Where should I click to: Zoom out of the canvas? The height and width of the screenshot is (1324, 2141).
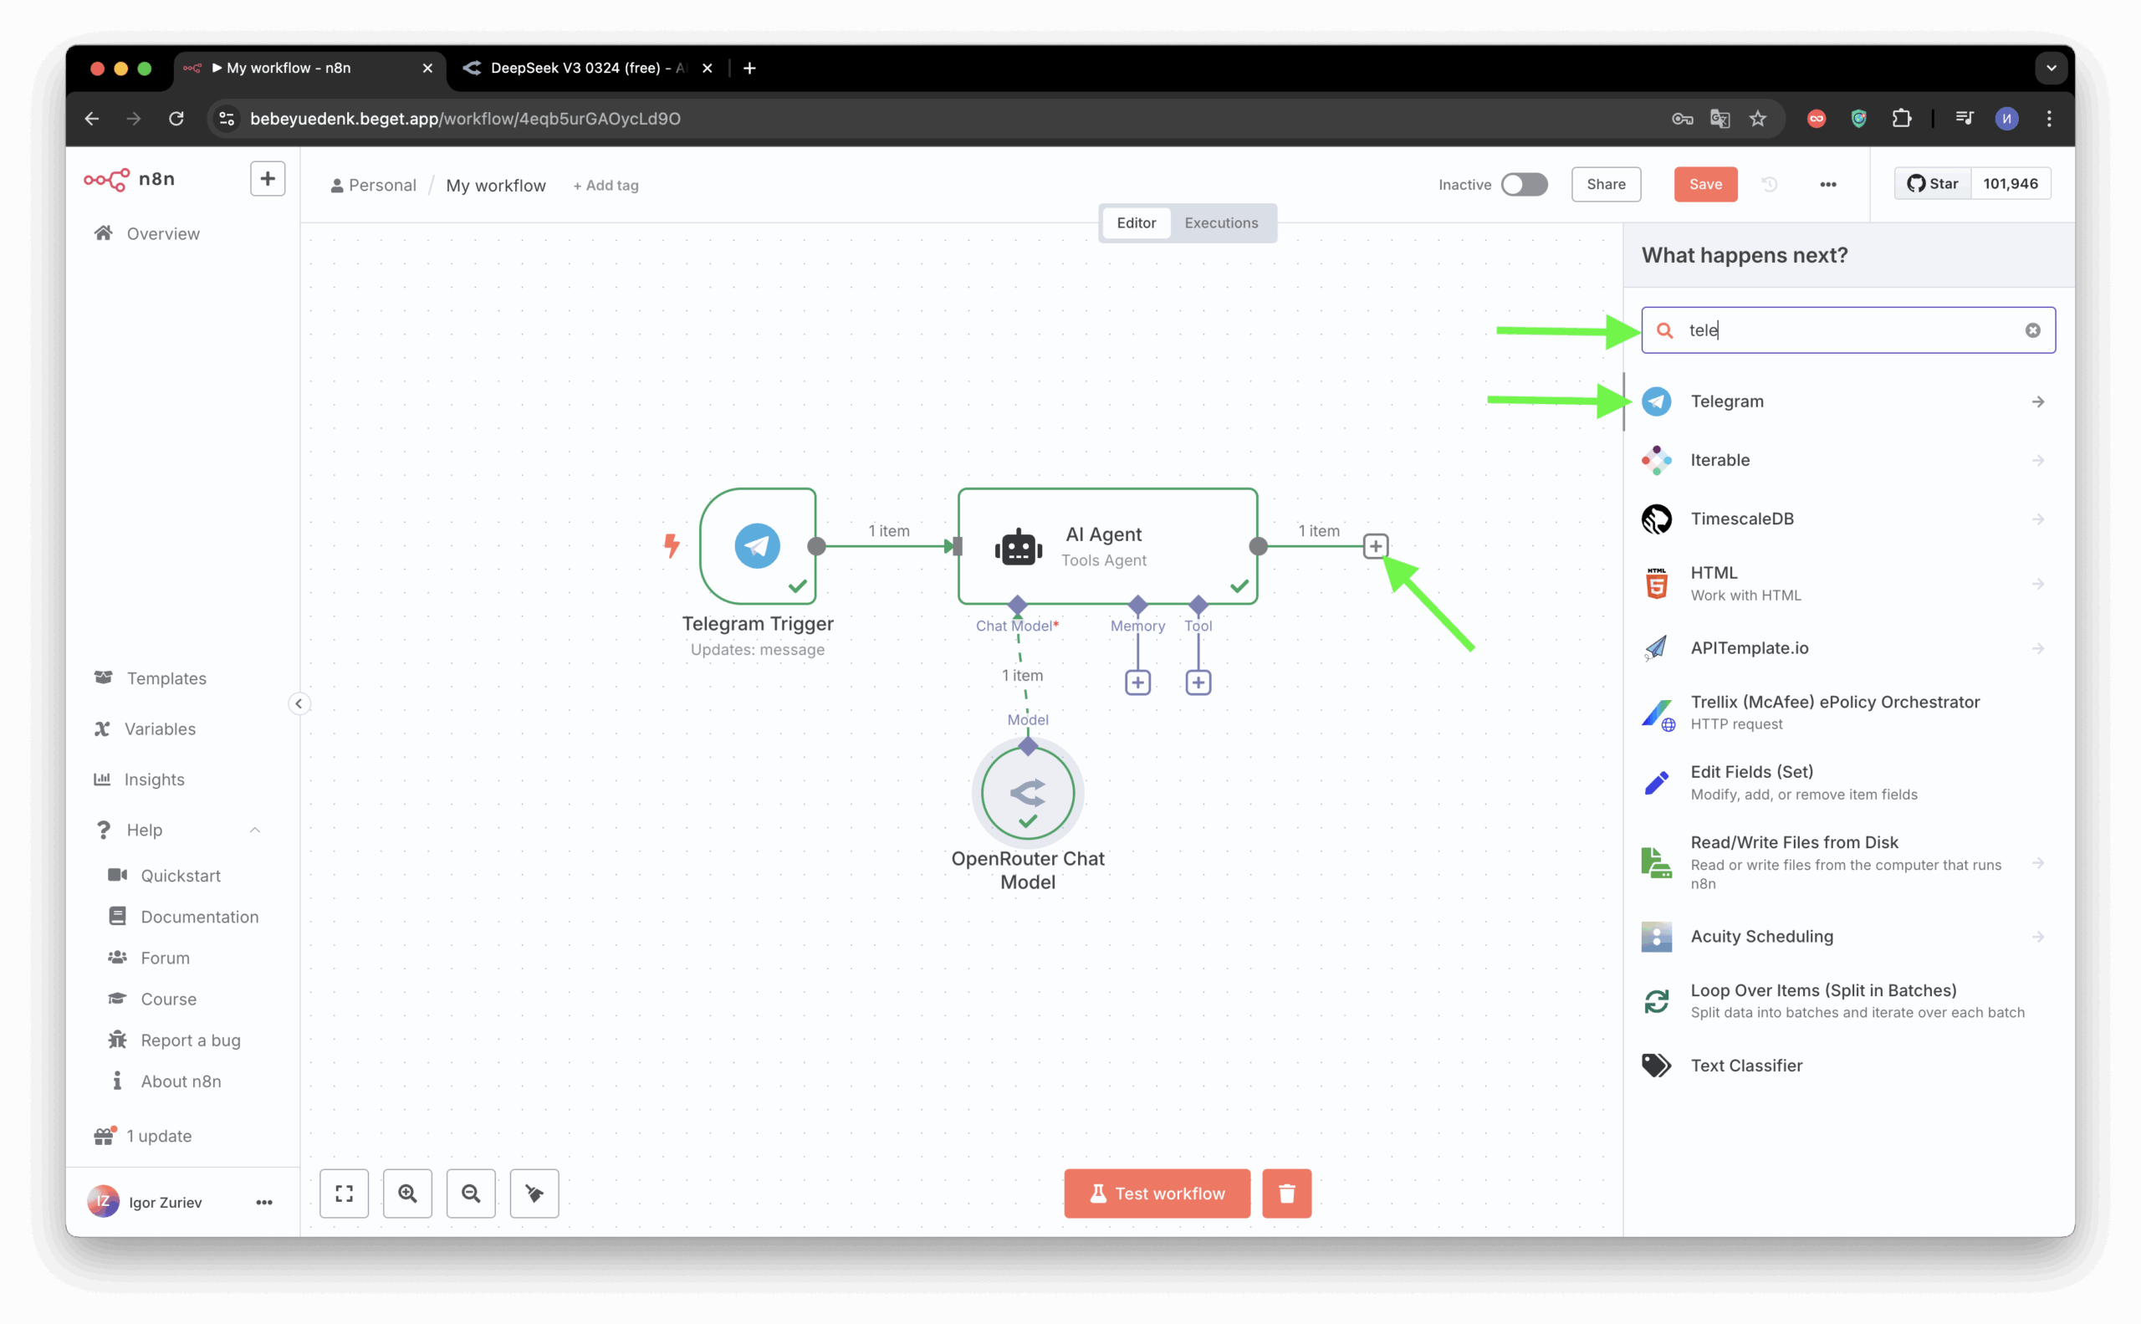(471, 1193)
